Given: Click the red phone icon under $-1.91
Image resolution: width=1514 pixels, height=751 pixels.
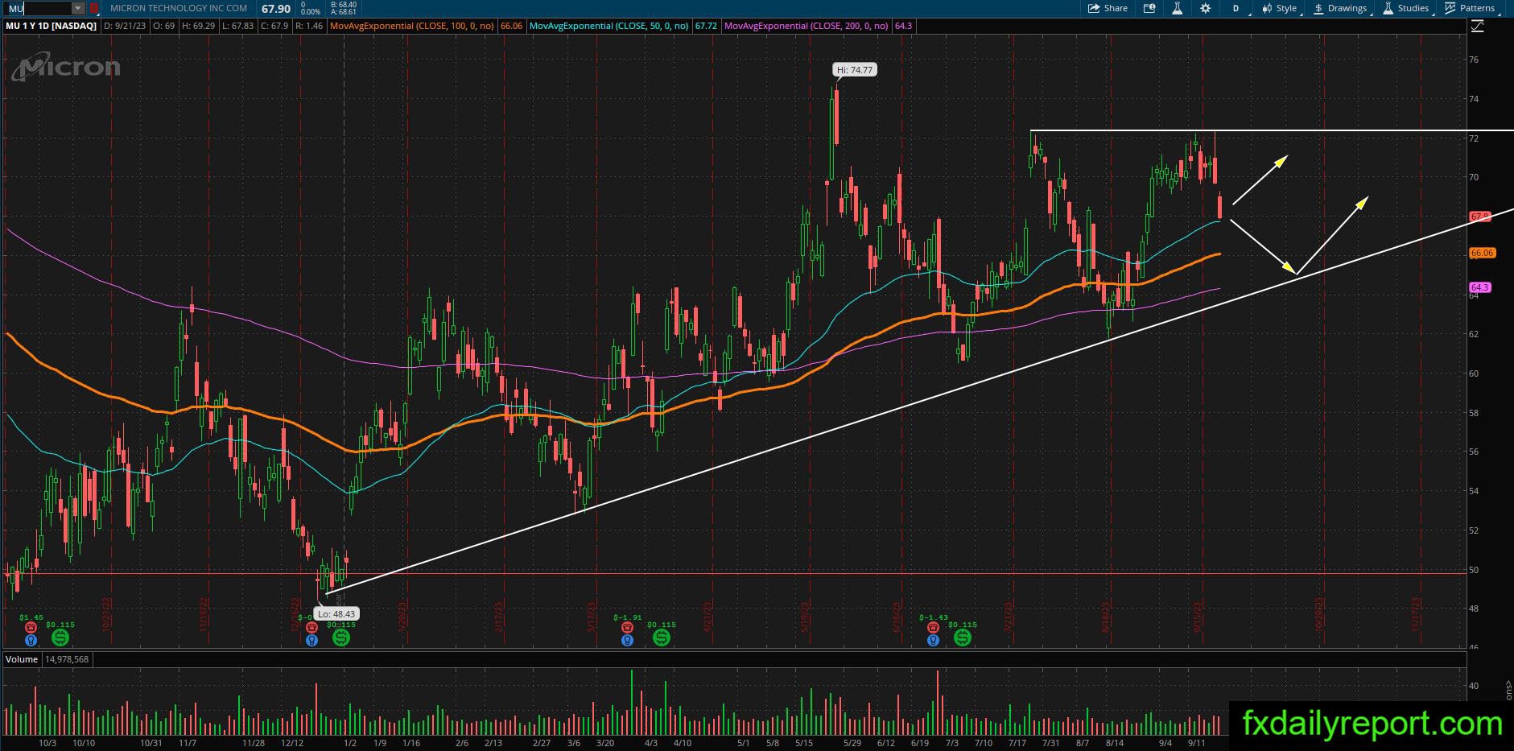Looking at the screenshot, I should (x=627, y=627).
